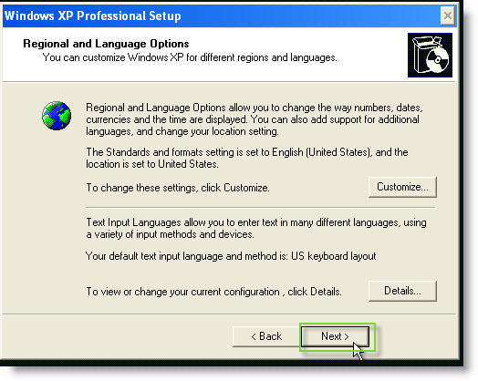Return to previous step with Back

point(266,336)
